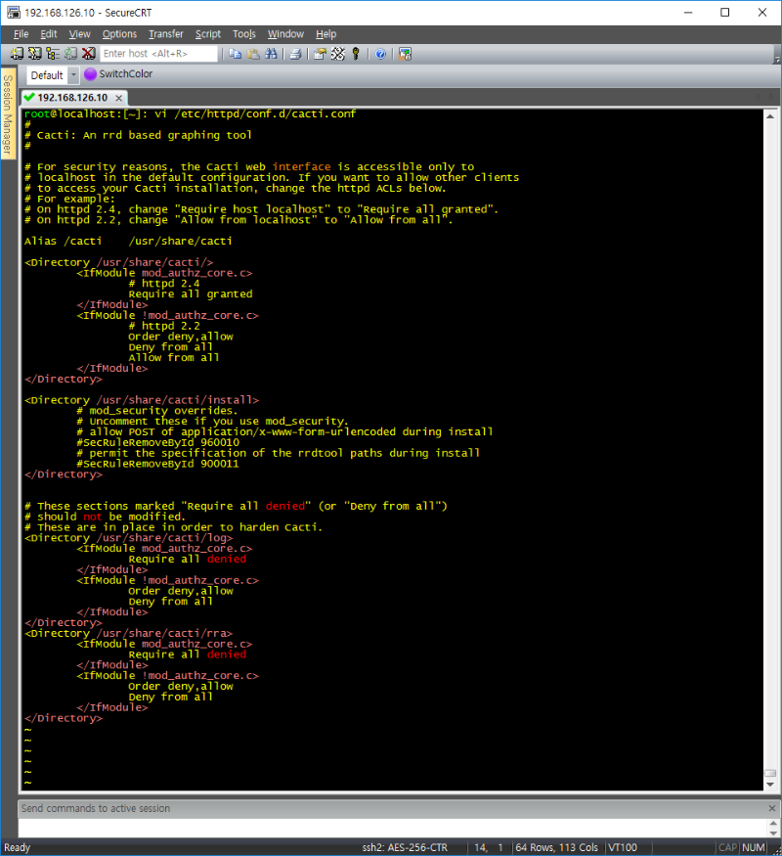Viewport: 782px width, 856px height.
Task: Open the Options menu
Action: click(119, 34)
